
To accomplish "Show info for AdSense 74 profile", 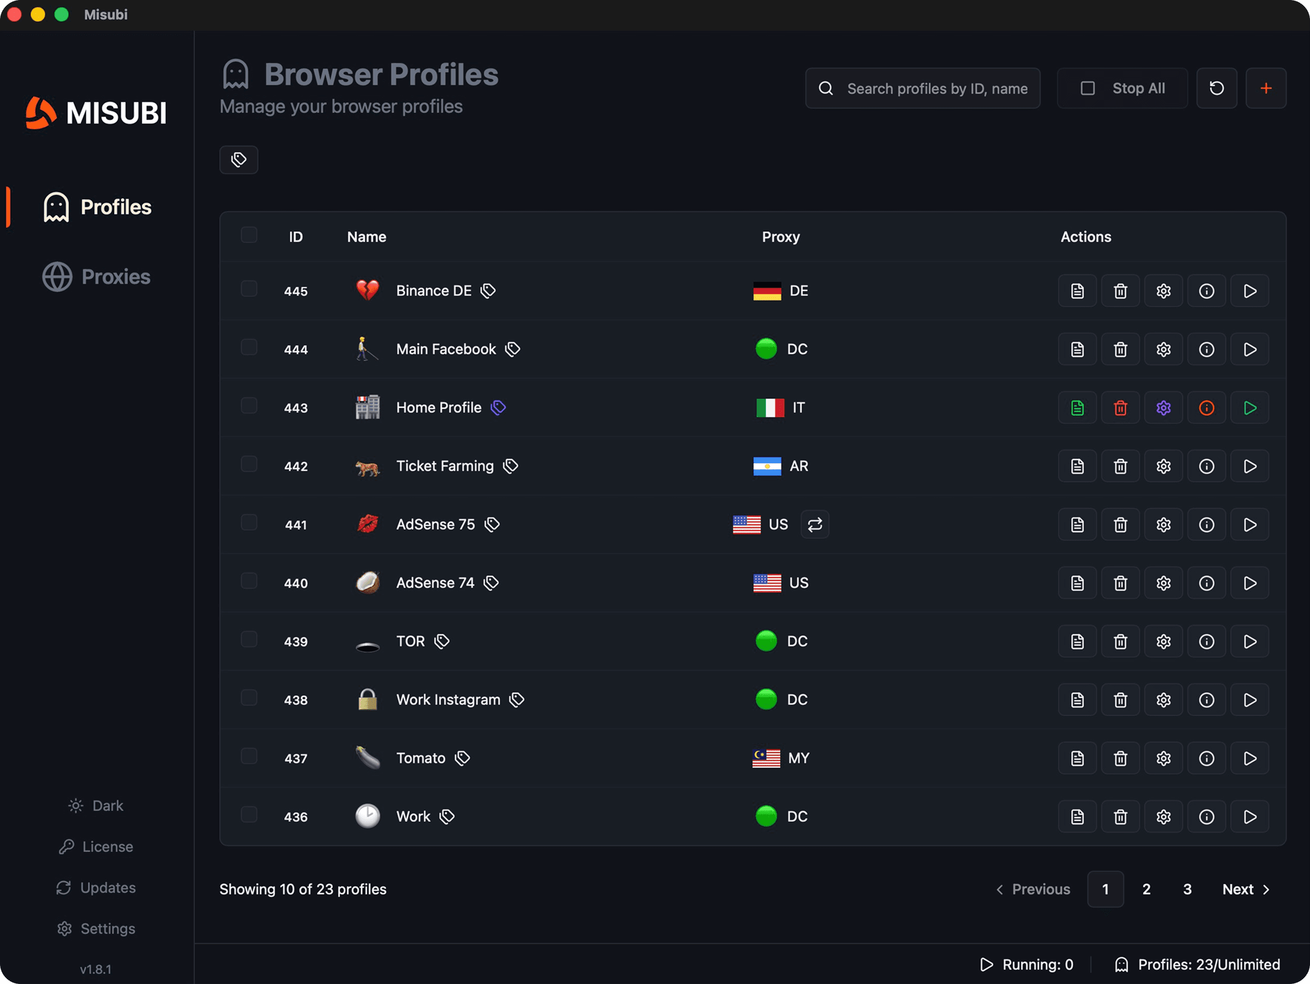I will point(1206,583).
